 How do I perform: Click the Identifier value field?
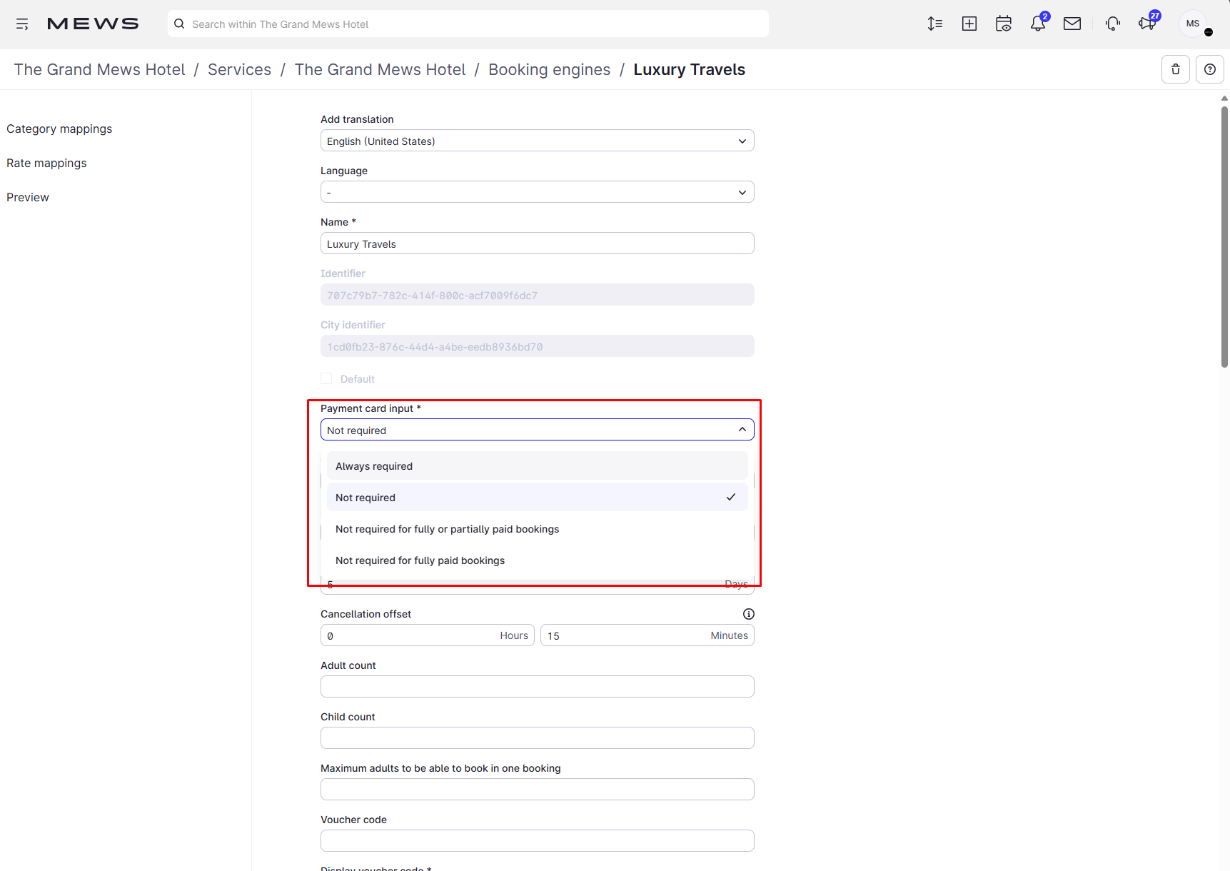pyautogui.click(x=538, y=295)
